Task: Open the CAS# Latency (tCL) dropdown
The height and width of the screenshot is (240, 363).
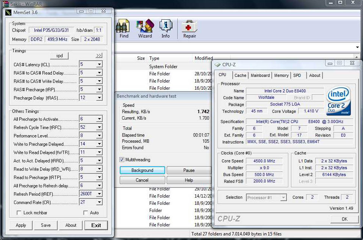Action: pos(99,64)
